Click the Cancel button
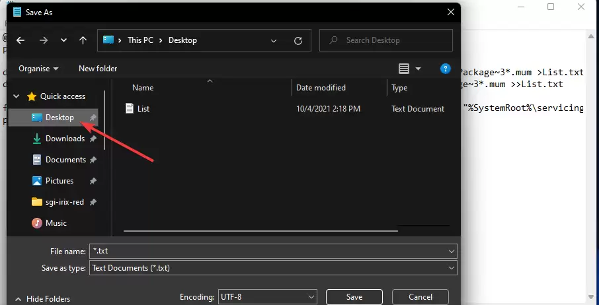 (x=420, y=297)
